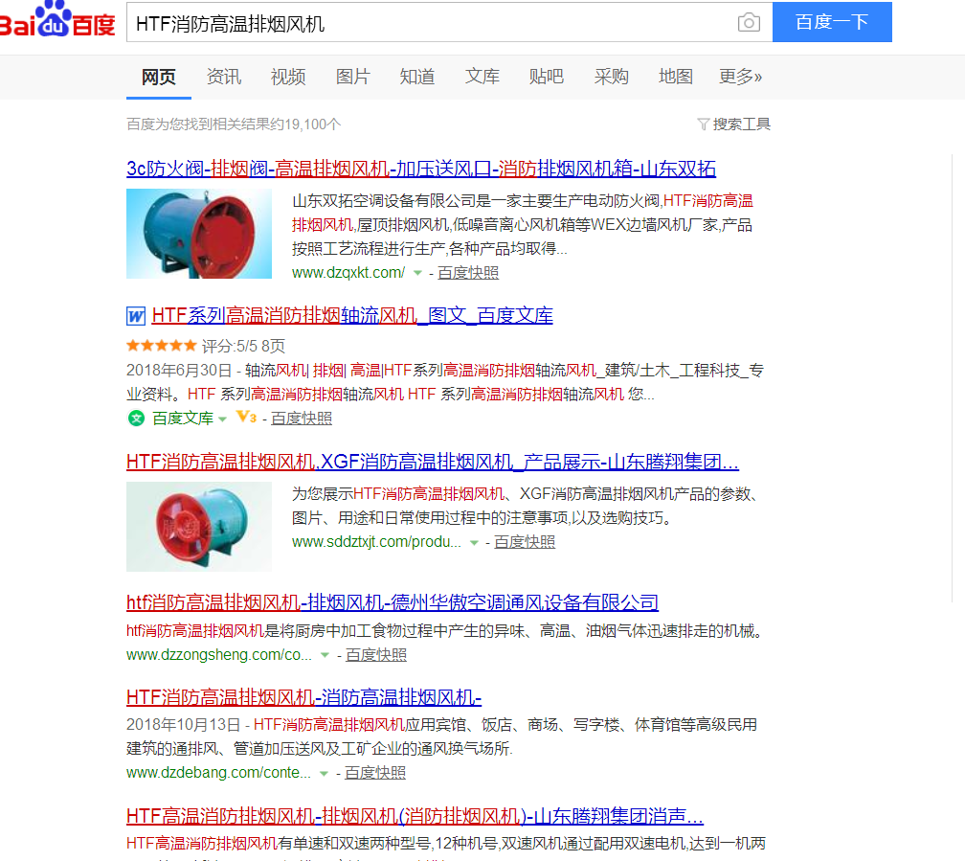Click the red fan thumbnail for 山东腾翔

pyautogui.click(x=199, y=527)
